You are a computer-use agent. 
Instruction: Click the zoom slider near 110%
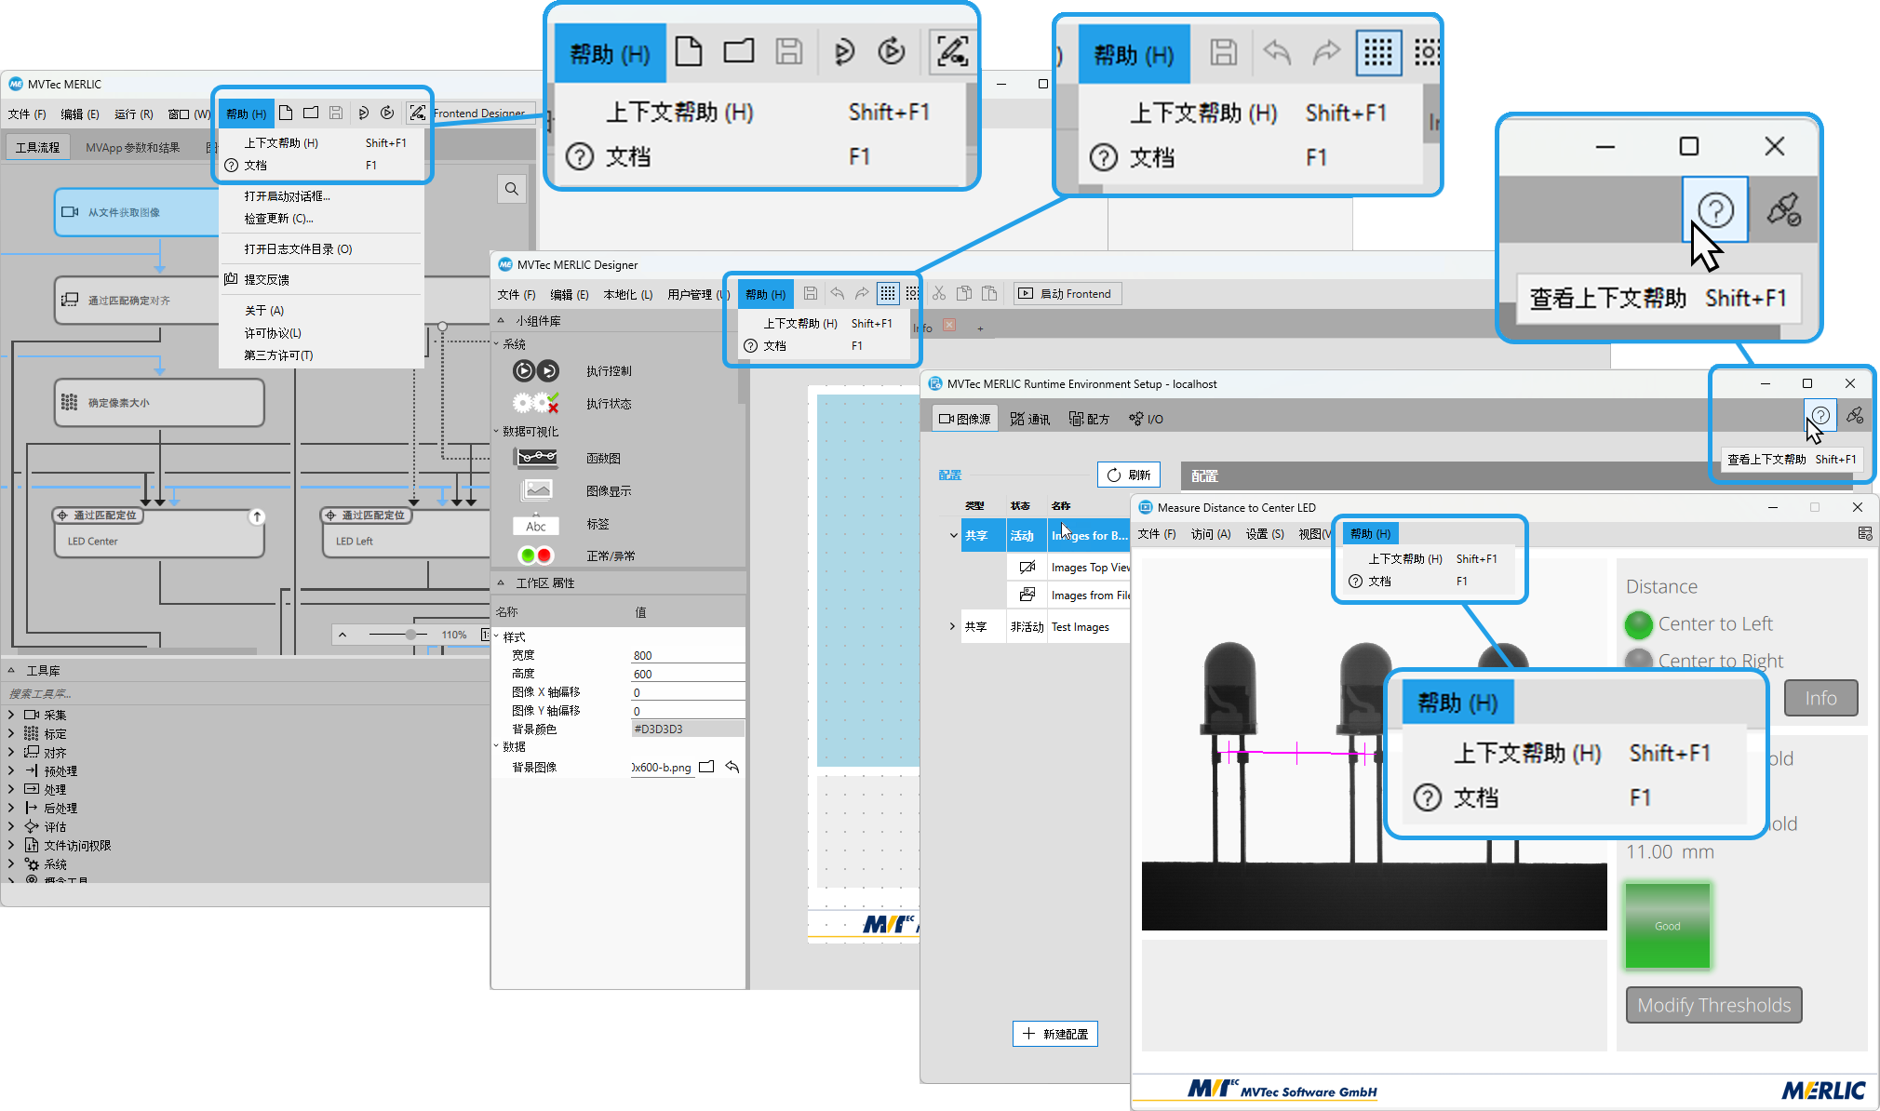click(x=410, y=635)
